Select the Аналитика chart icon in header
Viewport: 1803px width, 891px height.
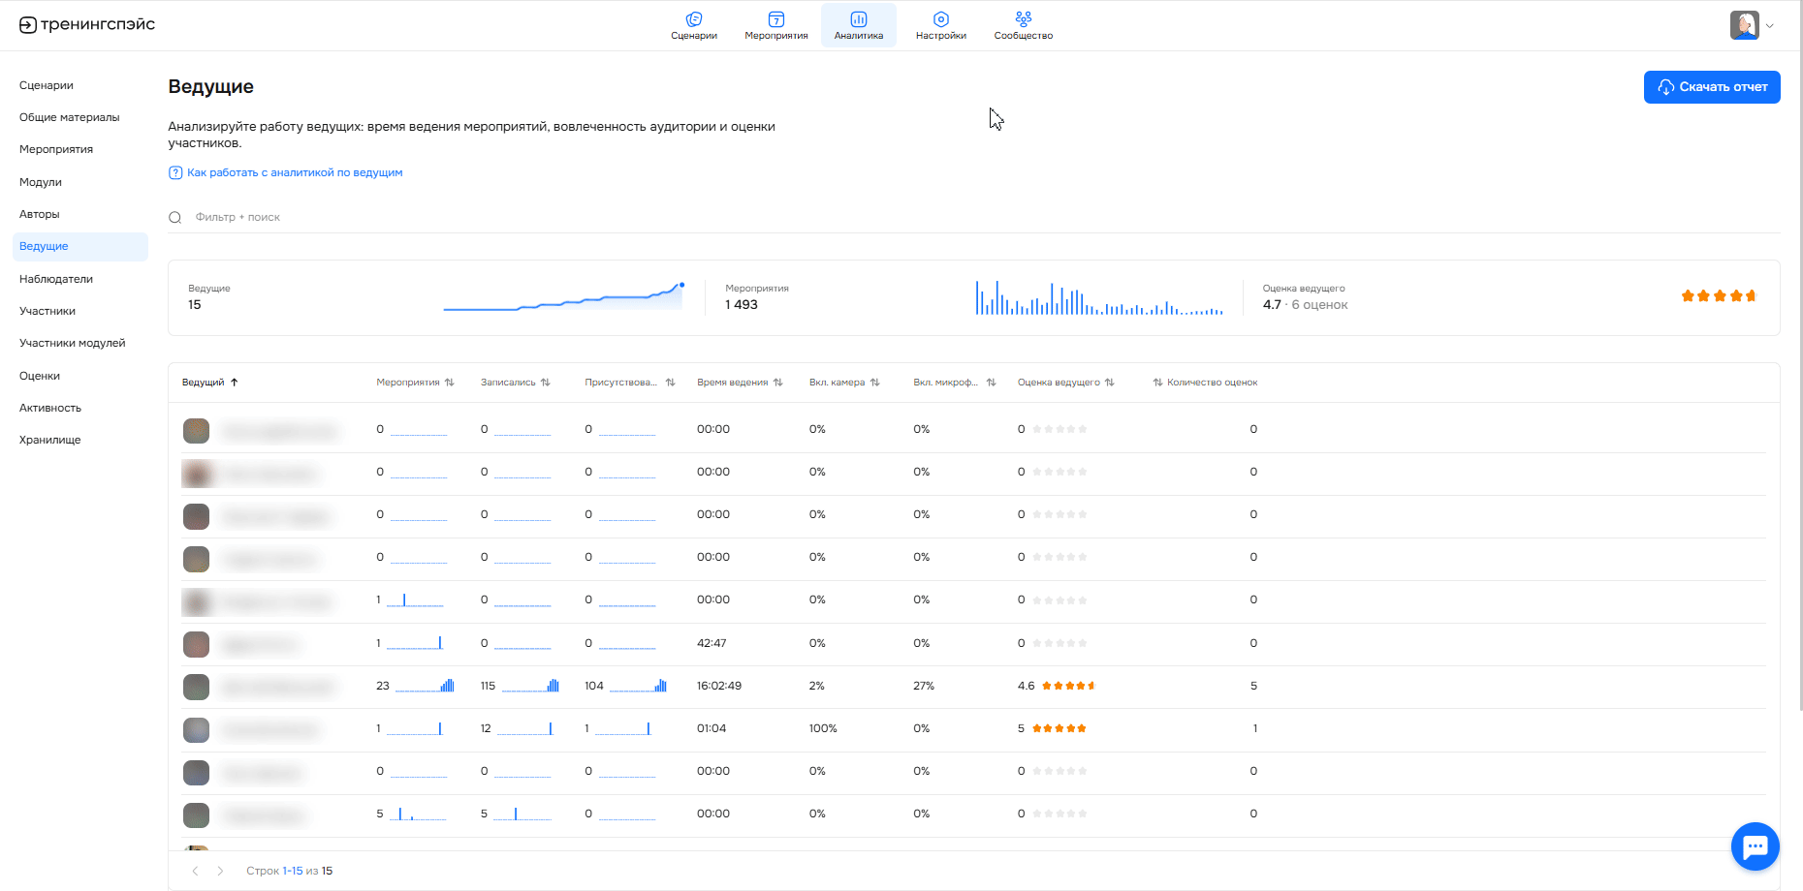tap(858, 19)
